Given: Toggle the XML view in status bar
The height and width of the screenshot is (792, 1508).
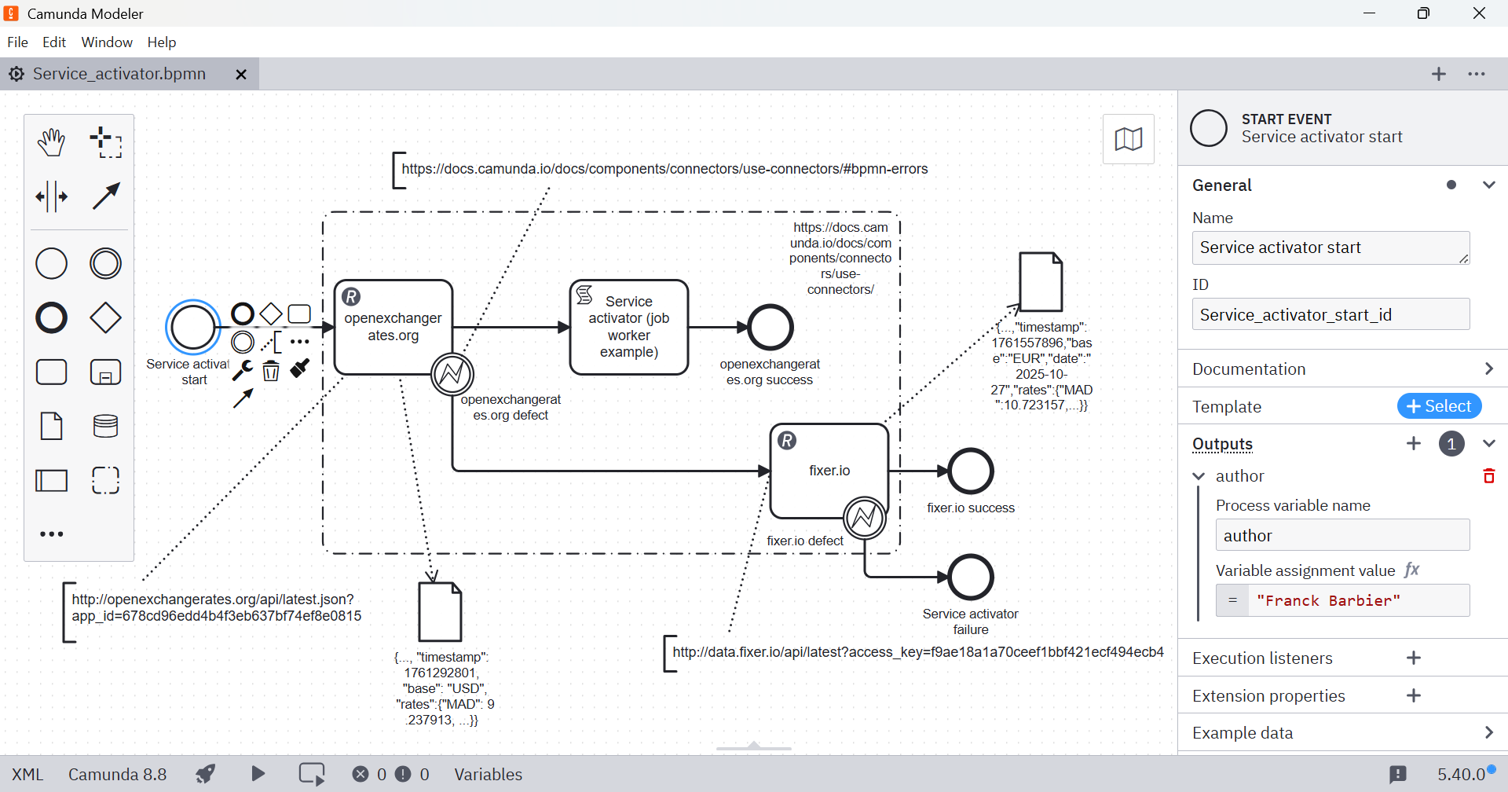Looking at the screenshot, I should click(x=27, y=774).
